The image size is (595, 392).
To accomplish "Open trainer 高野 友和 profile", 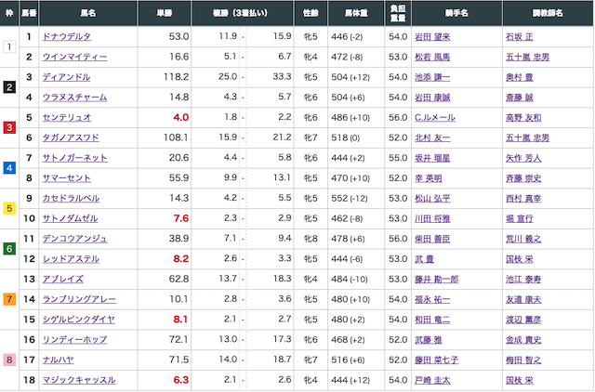I will click(523, 118).
